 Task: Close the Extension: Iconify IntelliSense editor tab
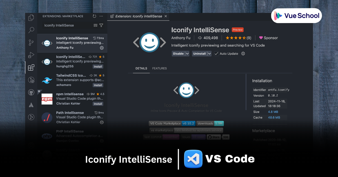pyautogui.click(x=166, y=16)
